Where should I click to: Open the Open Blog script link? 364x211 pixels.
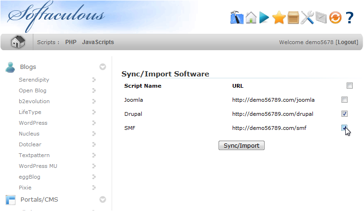click(32, 90)
